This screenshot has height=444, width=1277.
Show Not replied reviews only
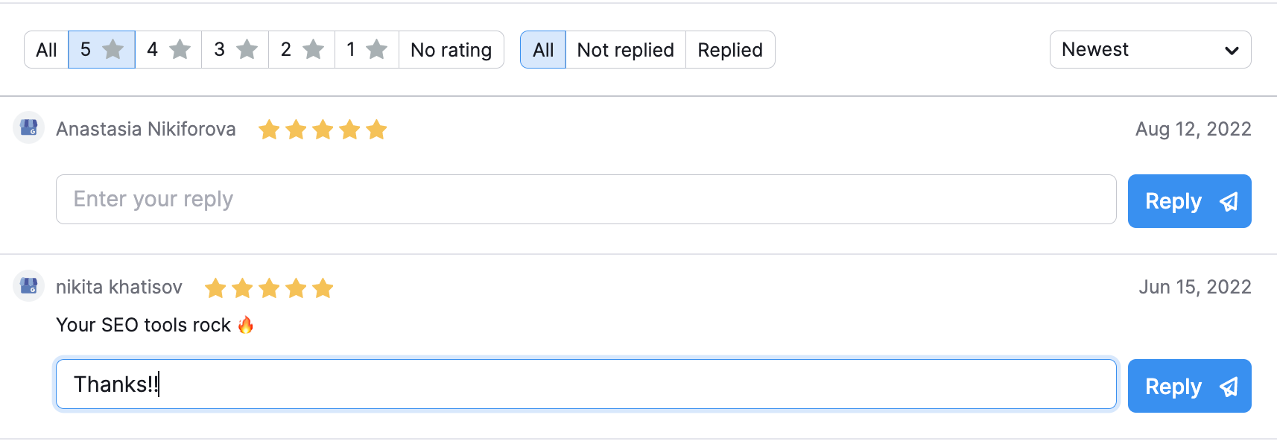(x=626, y=50)
